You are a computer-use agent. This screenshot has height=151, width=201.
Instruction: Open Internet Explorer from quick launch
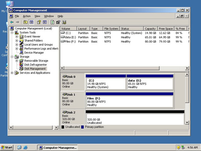(x=25, y=147)
